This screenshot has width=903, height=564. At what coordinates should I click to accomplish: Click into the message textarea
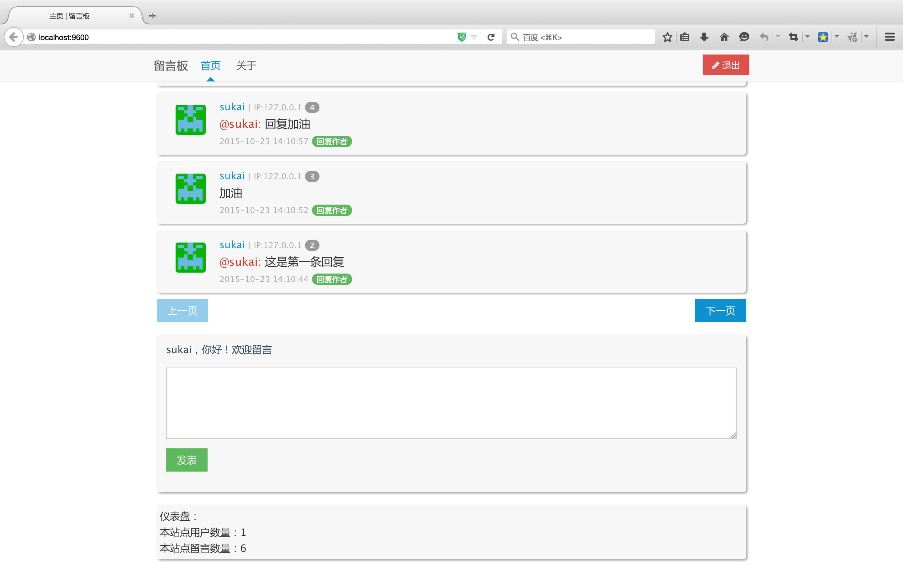pyautogui.click(x=451, y=403)
